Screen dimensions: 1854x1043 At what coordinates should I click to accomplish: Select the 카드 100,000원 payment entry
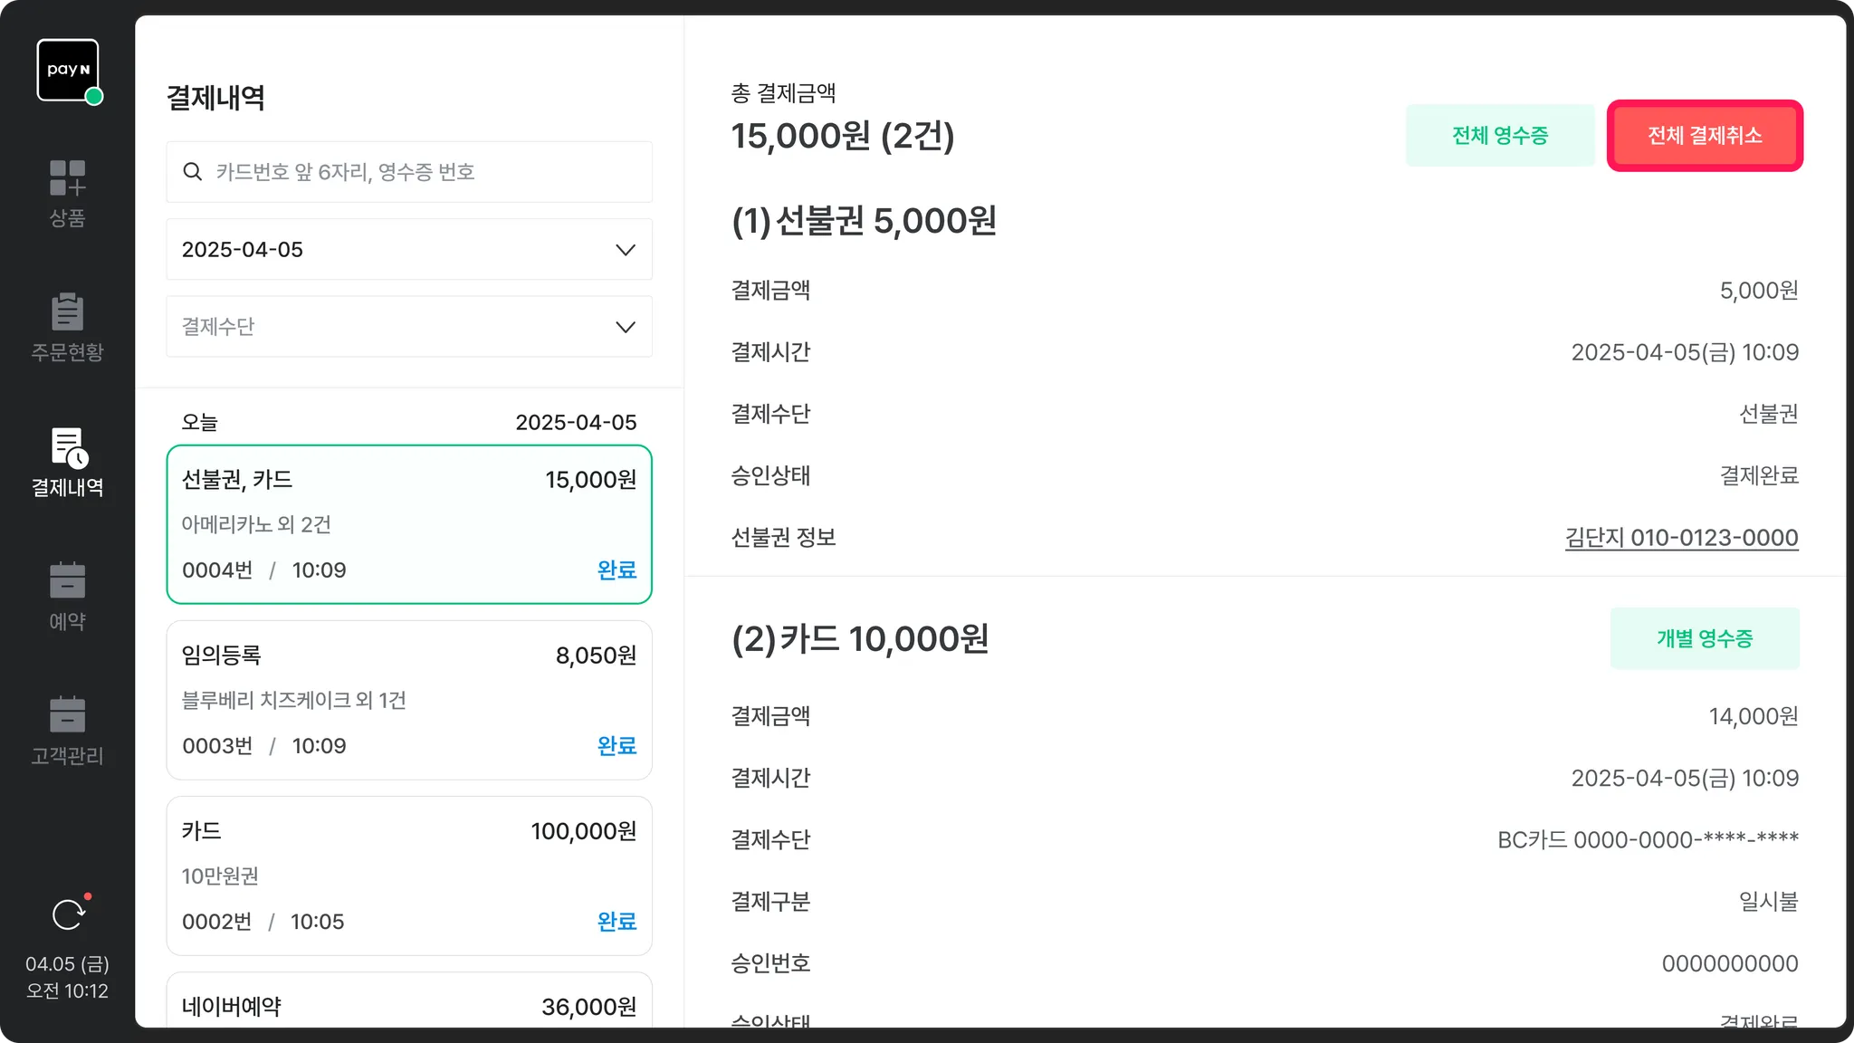[409, 876]
